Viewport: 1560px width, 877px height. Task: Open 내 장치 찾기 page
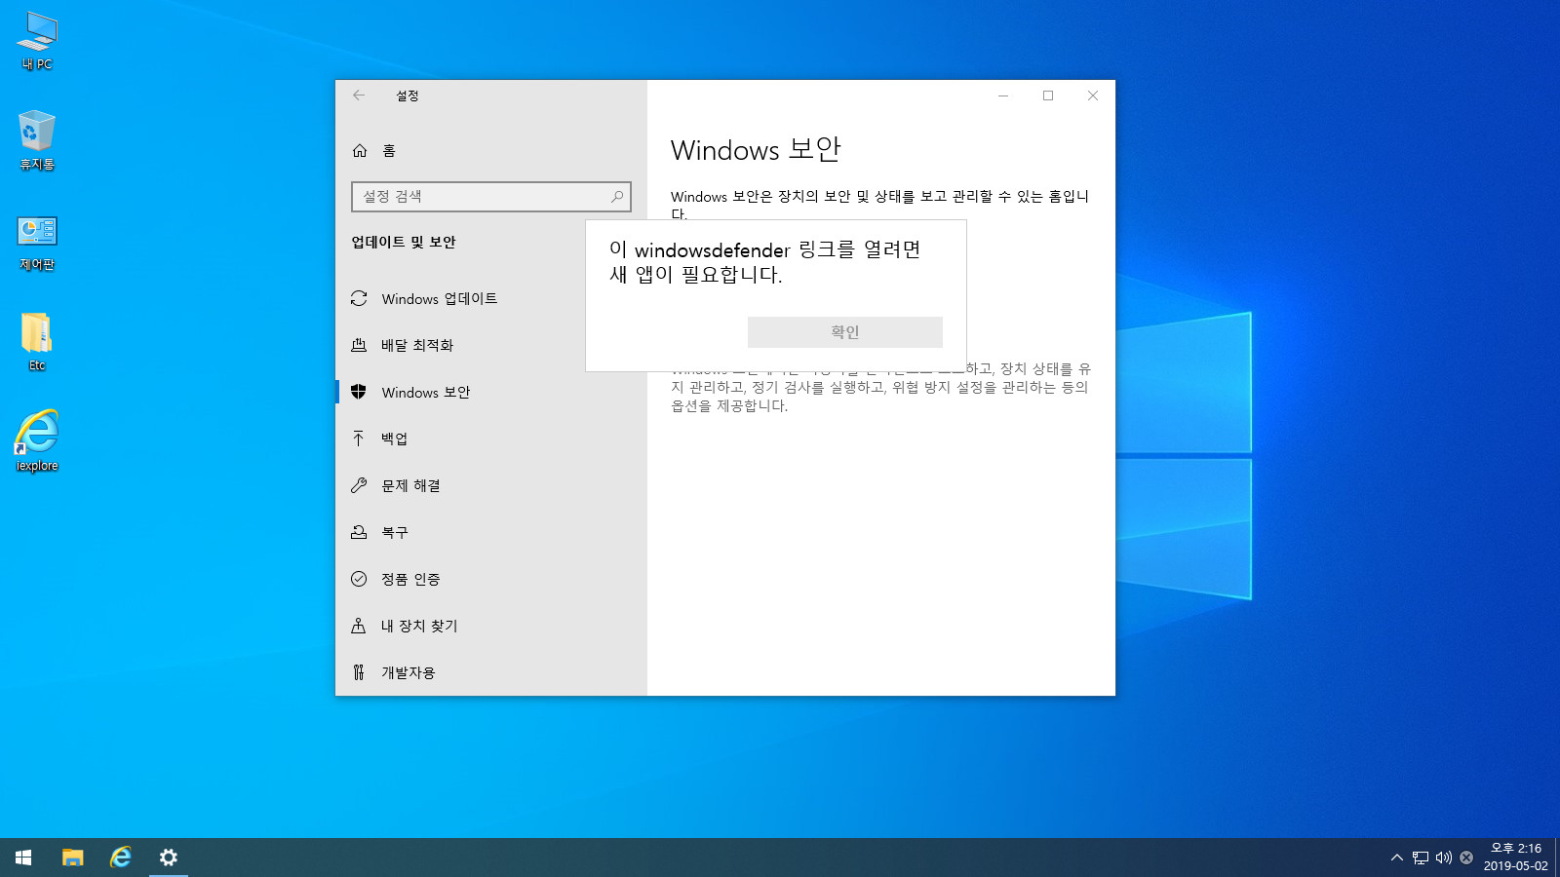[x=491, y=626]
